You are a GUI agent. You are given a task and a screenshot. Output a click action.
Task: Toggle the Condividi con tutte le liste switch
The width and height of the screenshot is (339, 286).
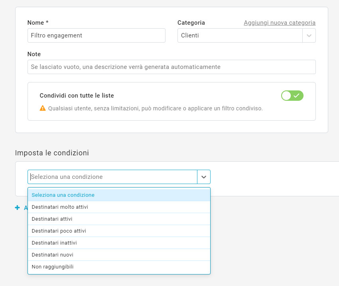coord(292,96)
